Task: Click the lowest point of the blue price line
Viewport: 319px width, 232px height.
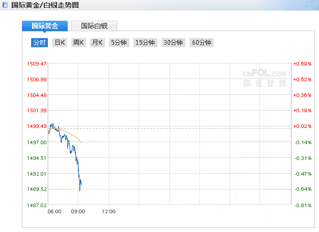Action: (x=80, y=190)
